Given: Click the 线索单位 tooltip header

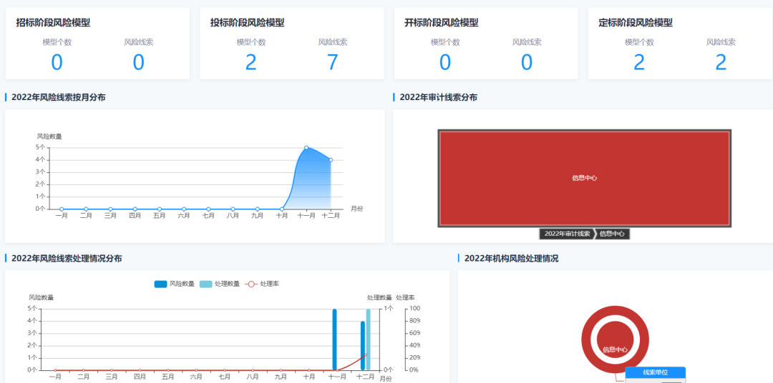Looking at the screenshot, I should pyautogui.click(x=655, y=372).
